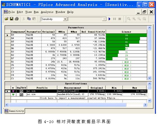
Task: Click the Copy toolbar icon
Action: tap(29, 19)
